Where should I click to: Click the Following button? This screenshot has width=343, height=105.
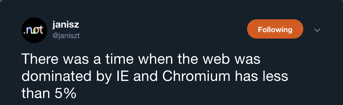pyautogui.click(x=275, y=29)
